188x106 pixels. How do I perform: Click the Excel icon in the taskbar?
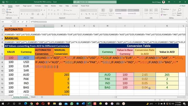point(89,104)
